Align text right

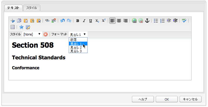tap(126, 21)
